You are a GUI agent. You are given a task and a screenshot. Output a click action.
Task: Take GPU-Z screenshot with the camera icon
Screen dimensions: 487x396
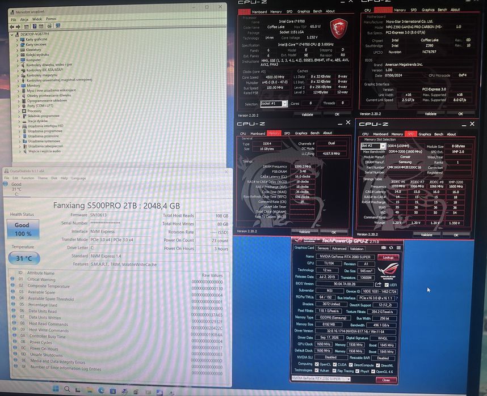tap(384, 248)
